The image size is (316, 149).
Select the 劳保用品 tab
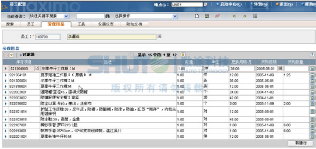[56, 24]
